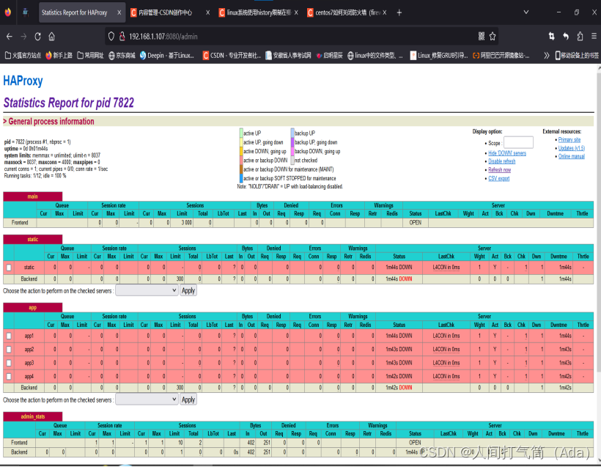Click the Disable refresh link

pos(502,161)
